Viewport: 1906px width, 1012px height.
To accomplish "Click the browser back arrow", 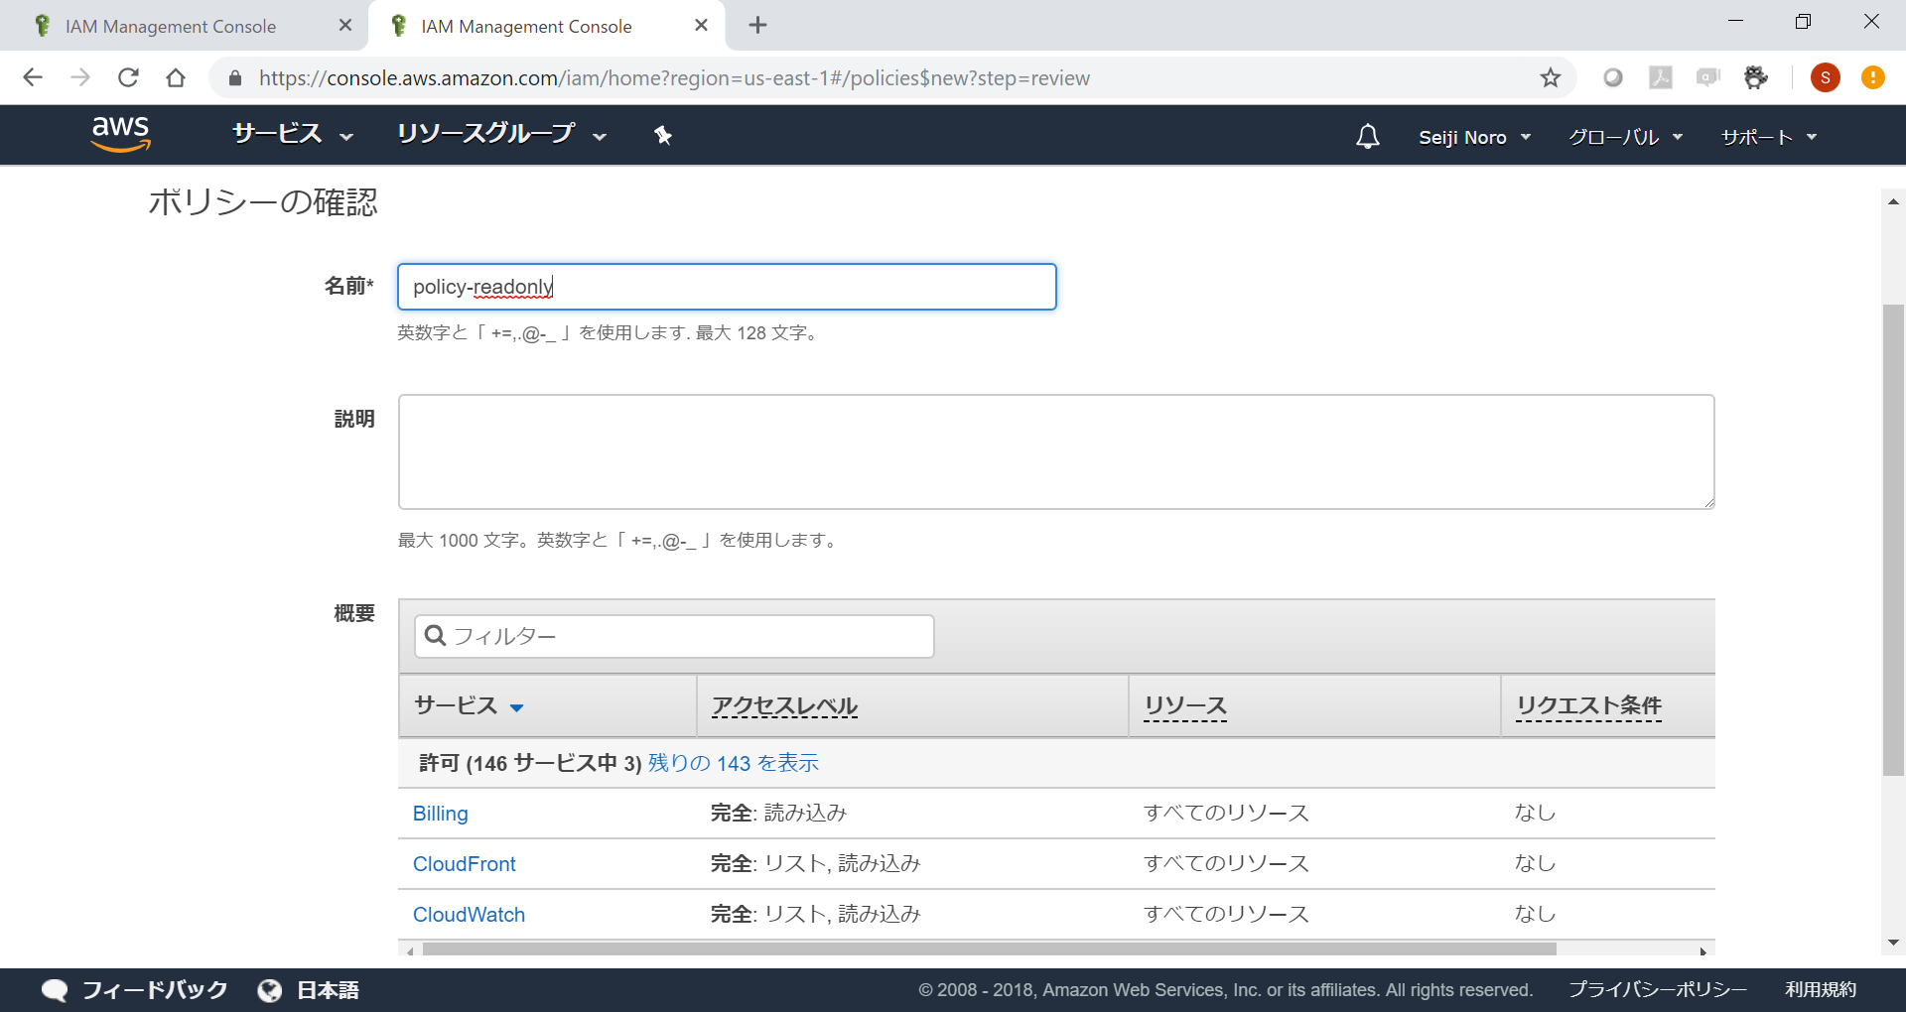I will coord(33,77).
